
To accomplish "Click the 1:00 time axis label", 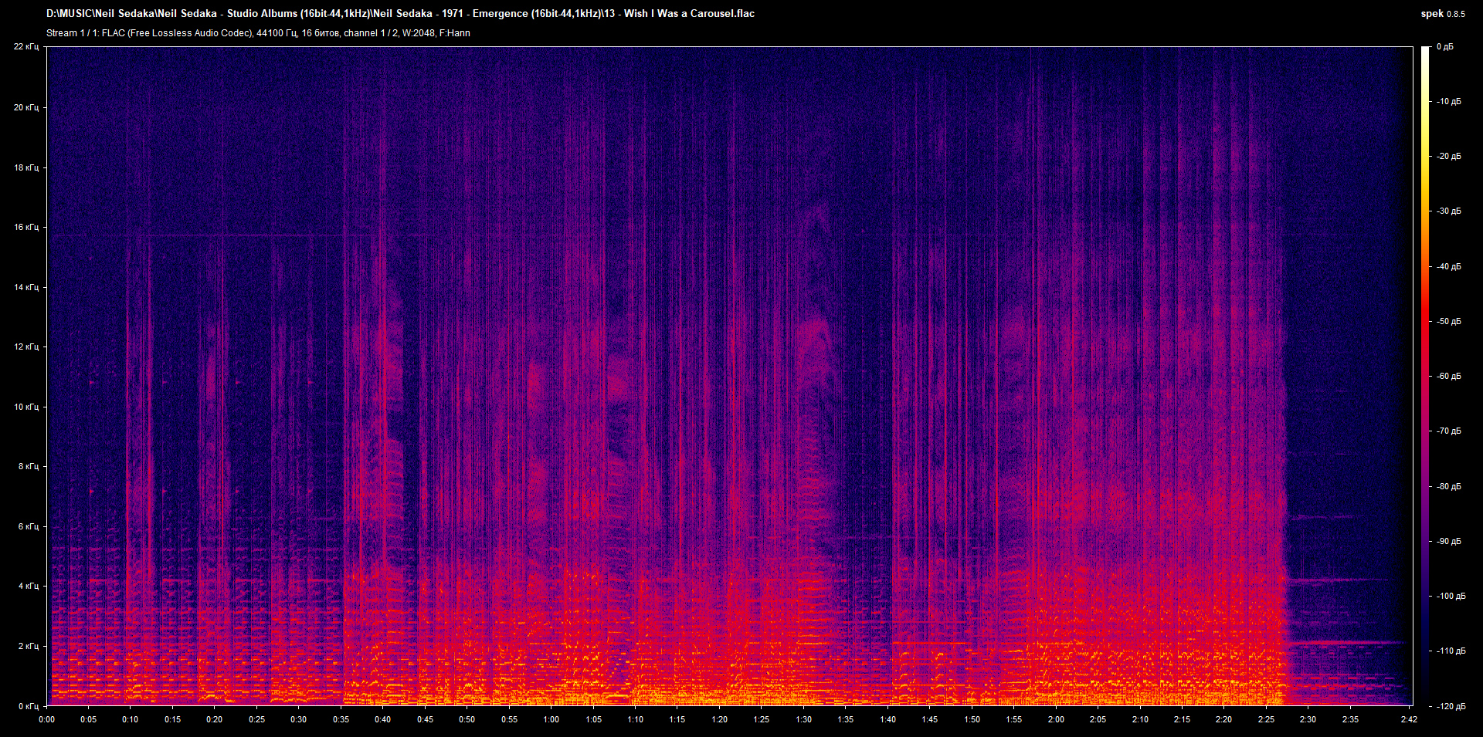I will (551, 720).
